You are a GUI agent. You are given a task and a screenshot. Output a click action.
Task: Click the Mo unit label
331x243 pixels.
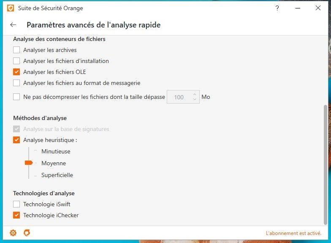[x=206, y=97]
